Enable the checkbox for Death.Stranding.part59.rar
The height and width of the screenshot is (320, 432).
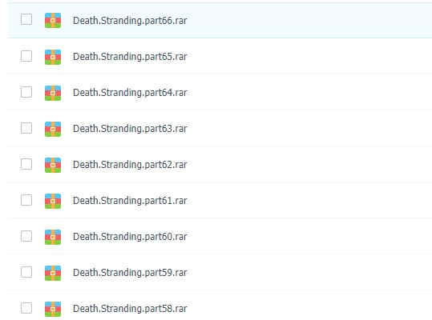pyautogui.click(x=26, y=272)
